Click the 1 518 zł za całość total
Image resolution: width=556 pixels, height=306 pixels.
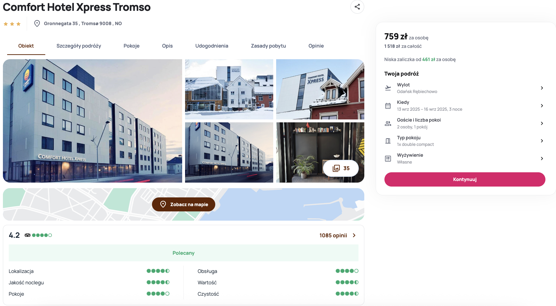pos(403,46)
